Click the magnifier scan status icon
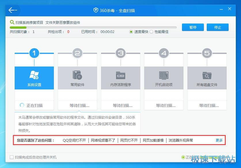Image resolution: width=241 pixels, height=168 pixels. [12, 22]
